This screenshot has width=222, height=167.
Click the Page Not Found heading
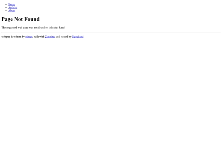[21, 19]
